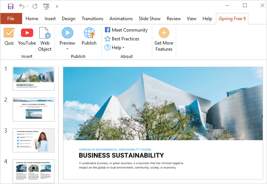
Task: Select the iSpring Free 9 tab
Action: click(x=232, y=19)
